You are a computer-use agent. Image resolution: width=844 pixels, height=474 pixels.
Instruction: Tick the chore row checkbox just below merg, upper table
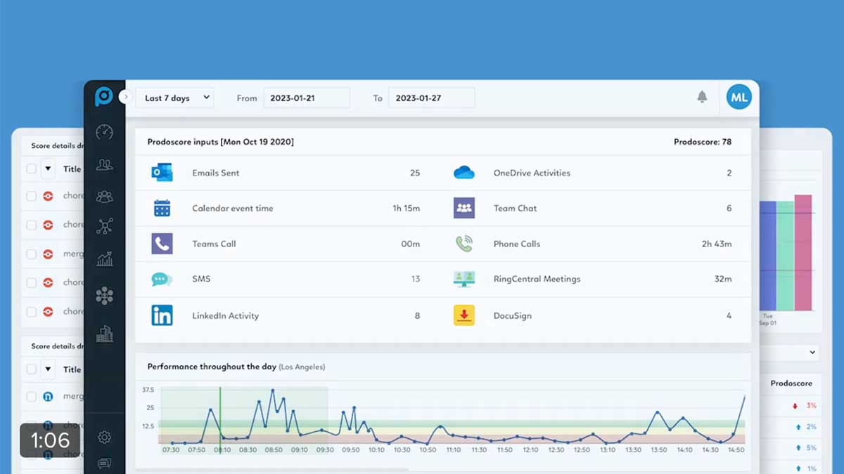(31, 282)
